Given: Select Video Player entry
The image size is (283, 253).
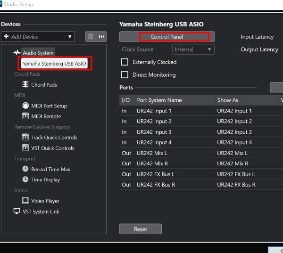Looking at the screenshot, I should (45, 201).
